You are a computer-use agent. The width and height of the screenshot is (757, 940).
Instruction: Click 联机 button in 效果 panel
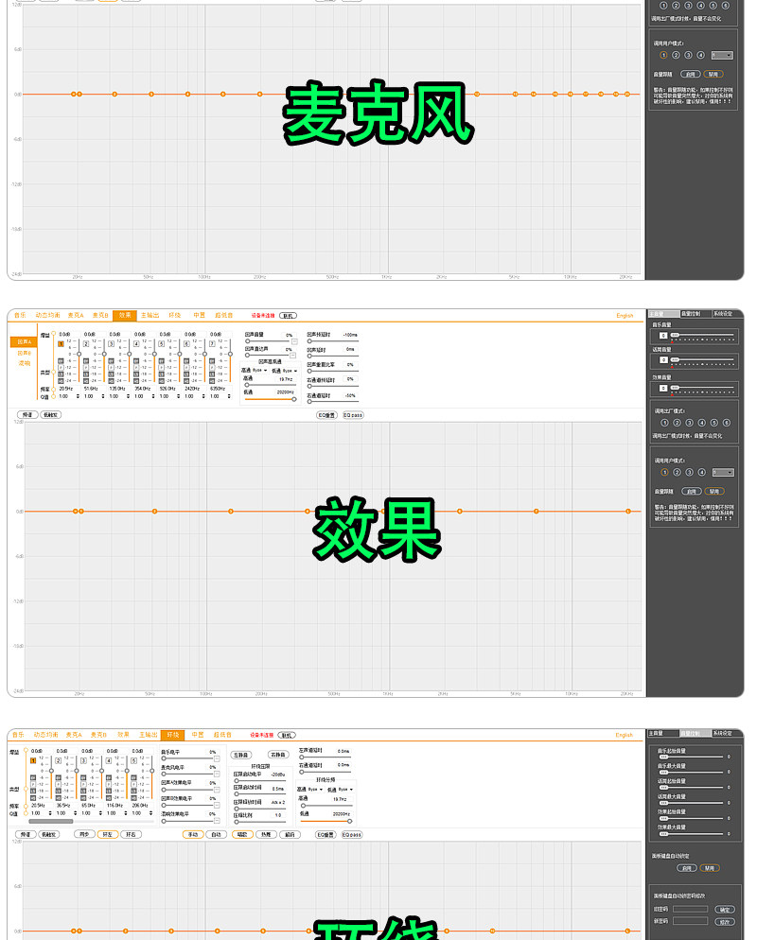tap(288, 315)
